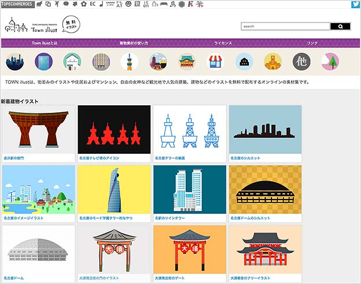Image resolution: width=361 pixels, height=284 pixels.
Task: Select the yellow clock-tower school category icon
Action: [273, 61]
